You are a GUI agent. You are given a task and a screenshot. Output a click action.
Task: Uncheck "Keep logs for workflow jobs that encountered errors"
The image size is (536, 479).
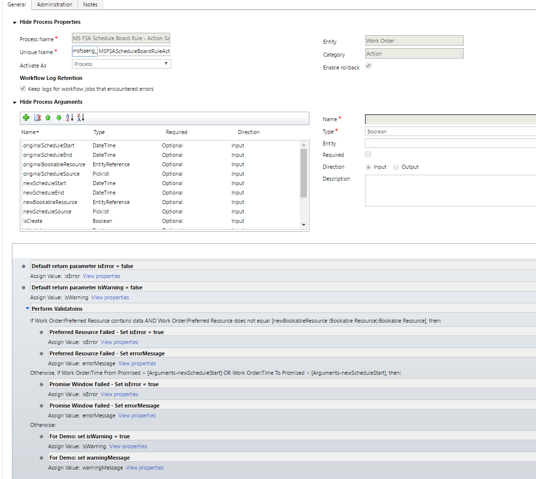pyautogui.click(x=22, y=89)
